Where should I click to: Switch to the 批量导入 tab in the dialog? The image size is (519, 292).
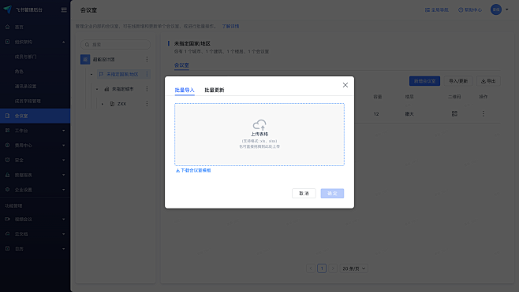[x=185, y=90]
